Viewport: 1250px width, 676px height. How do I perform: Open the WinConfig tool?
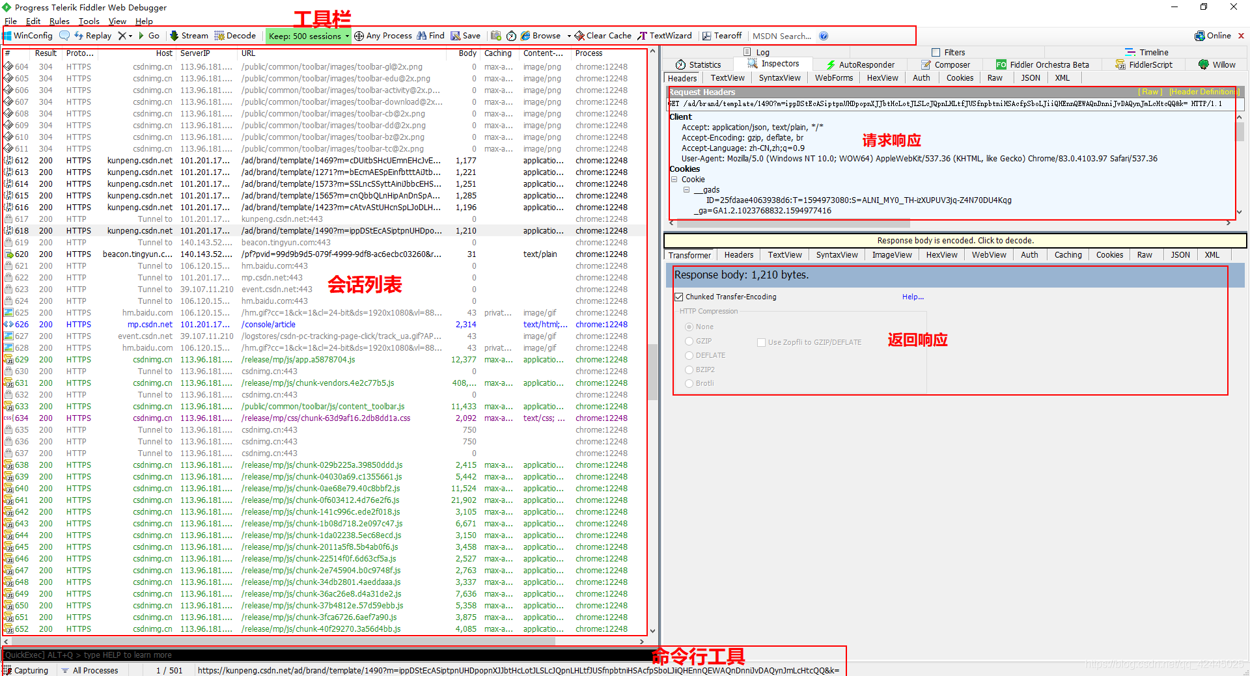coord(28,36)
